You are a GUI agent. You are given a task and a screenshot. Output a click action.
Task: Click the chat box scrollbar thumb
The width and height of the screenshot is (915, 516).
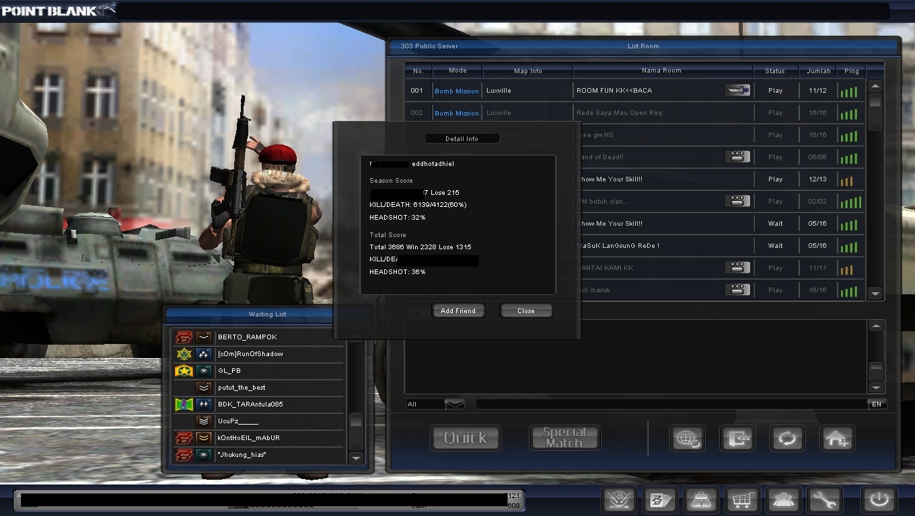[x=875, y=369]
